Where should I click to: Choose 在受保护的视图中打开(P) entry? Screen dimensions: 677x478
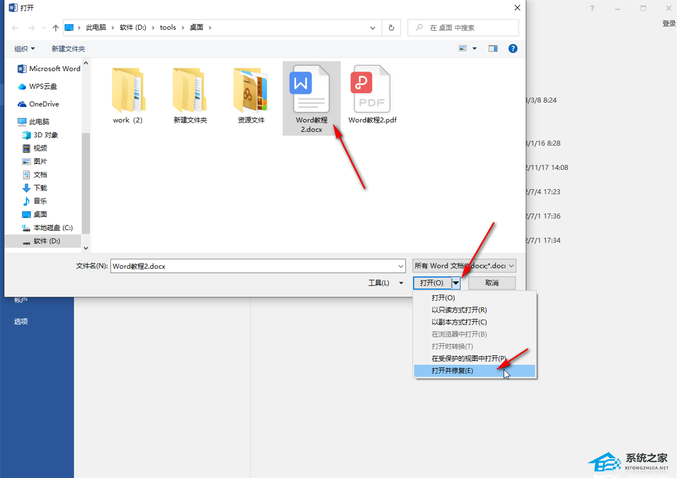point(474,359)
